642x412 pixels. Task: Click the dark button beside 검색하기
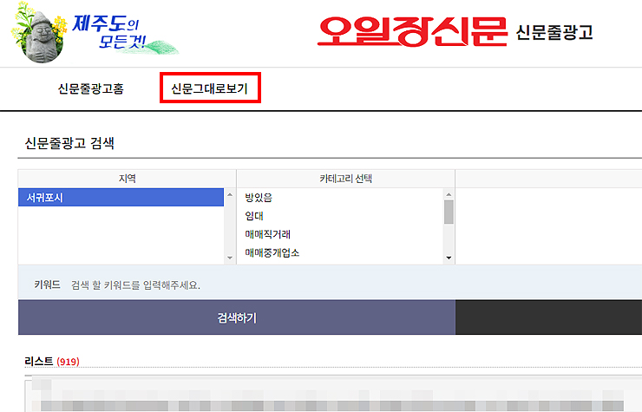click(x=548, y=317)
